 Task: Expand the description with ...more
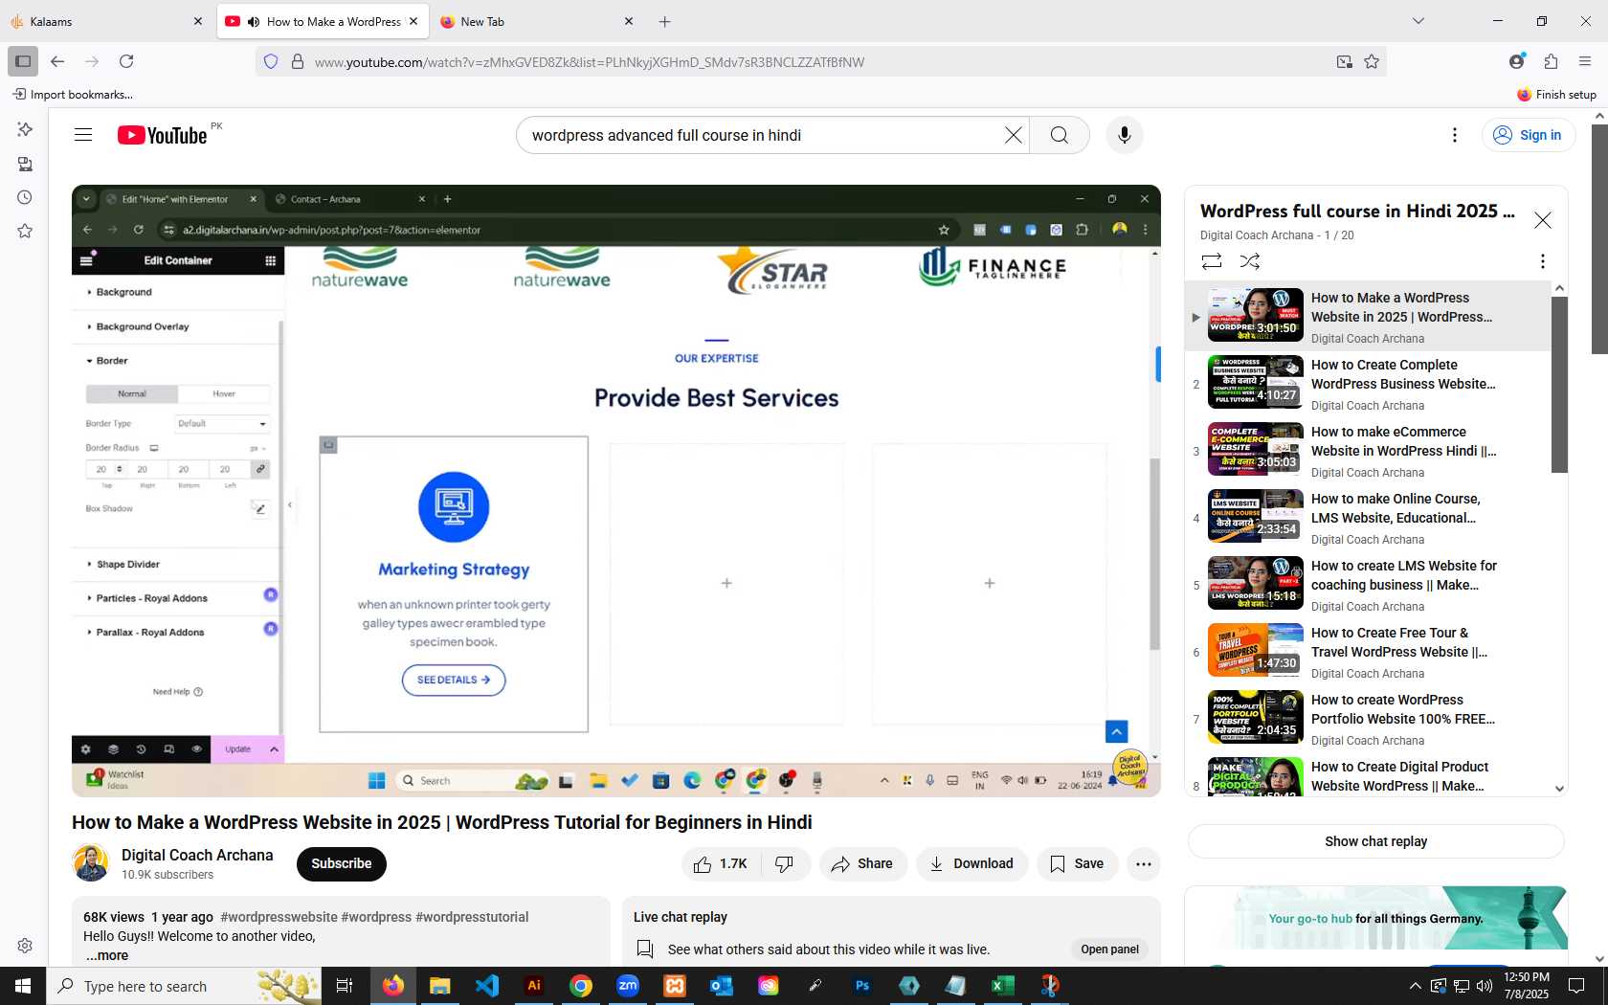coord(106,955)
